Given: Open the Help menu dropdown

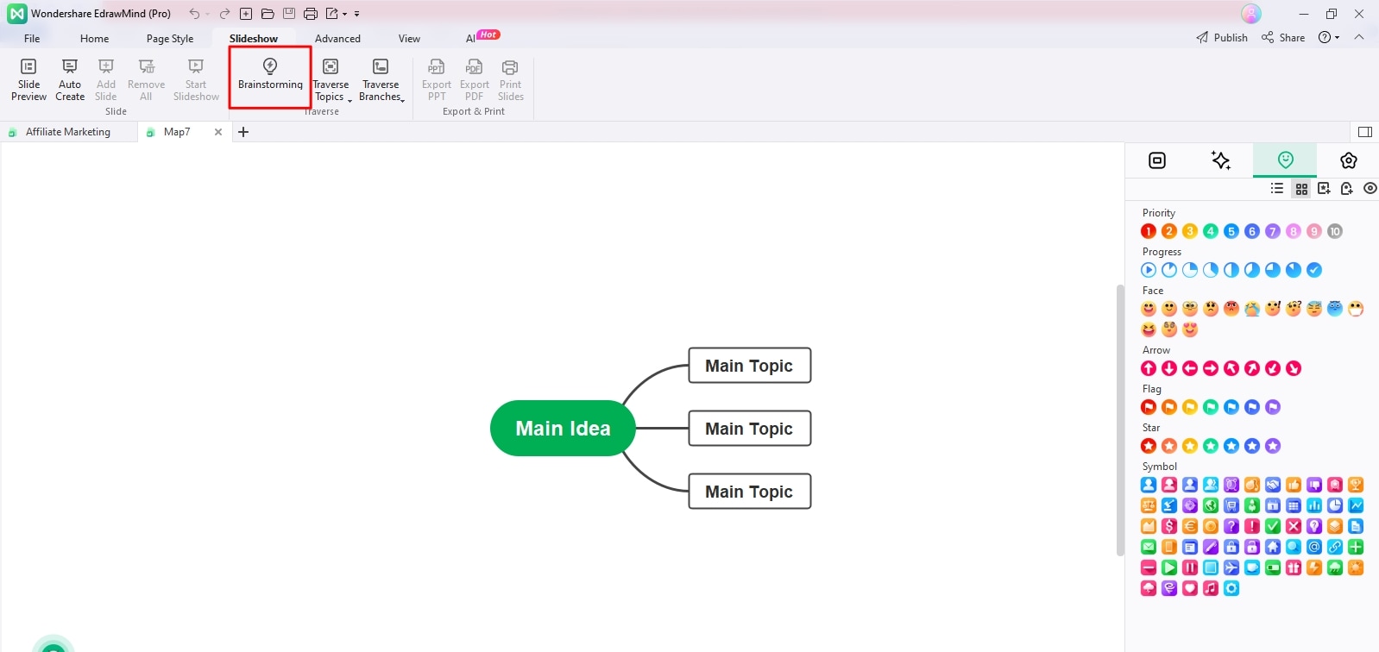Looking at the screenshot, I should pyautogui.click(x=1329, y=38).
